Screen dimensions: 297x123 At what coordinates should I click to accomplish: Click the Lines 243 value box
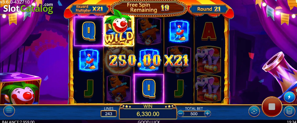[109, 114]
